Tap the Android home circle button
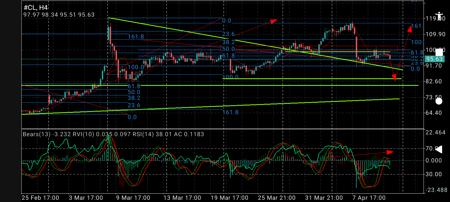 (x=439, y=101)
